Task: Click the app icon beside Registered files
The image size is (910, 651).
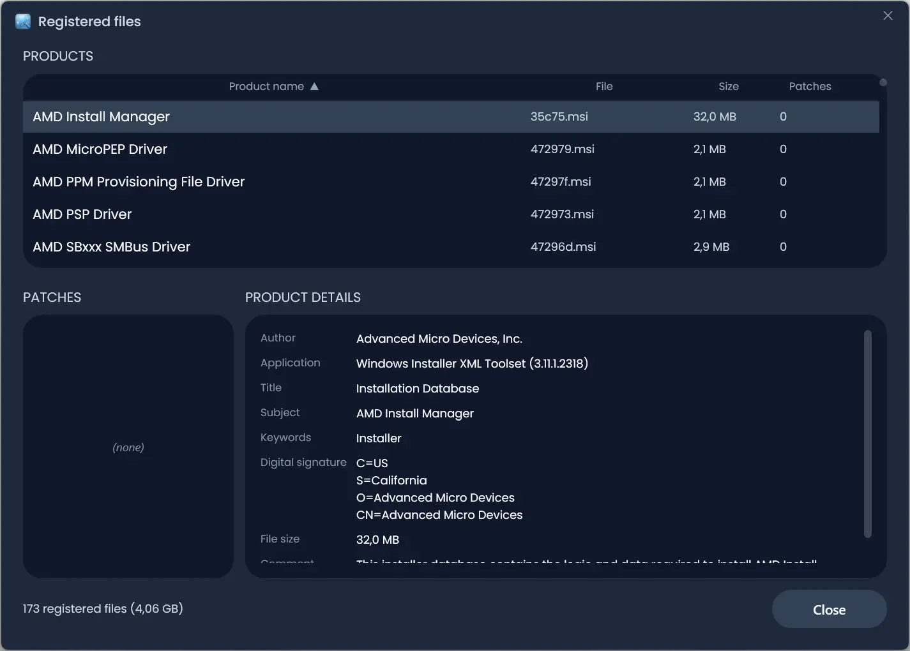Action: coord(23,22)
